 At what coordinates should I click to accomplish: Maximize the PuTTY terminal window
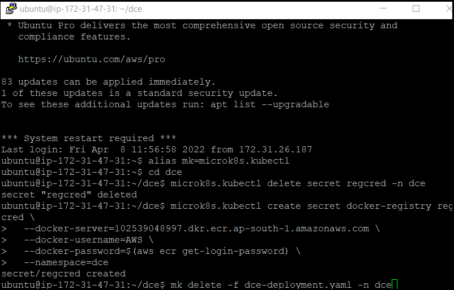click(x=416, y=8)
